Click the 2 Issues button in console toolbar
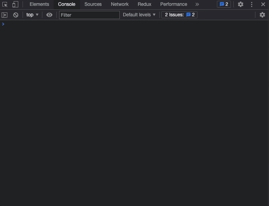Viewport: 269px width, 206px height. [x=179, y=15]
